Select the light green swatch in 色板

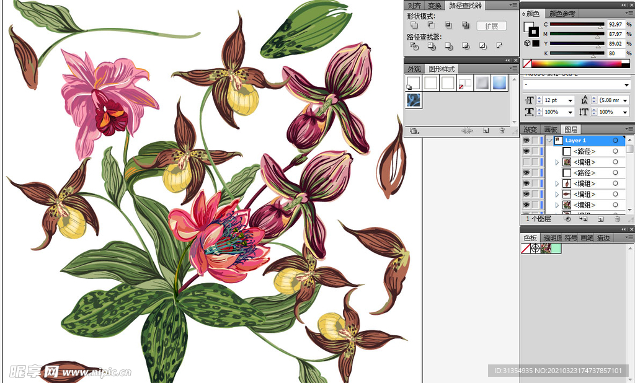coord(556,249)
